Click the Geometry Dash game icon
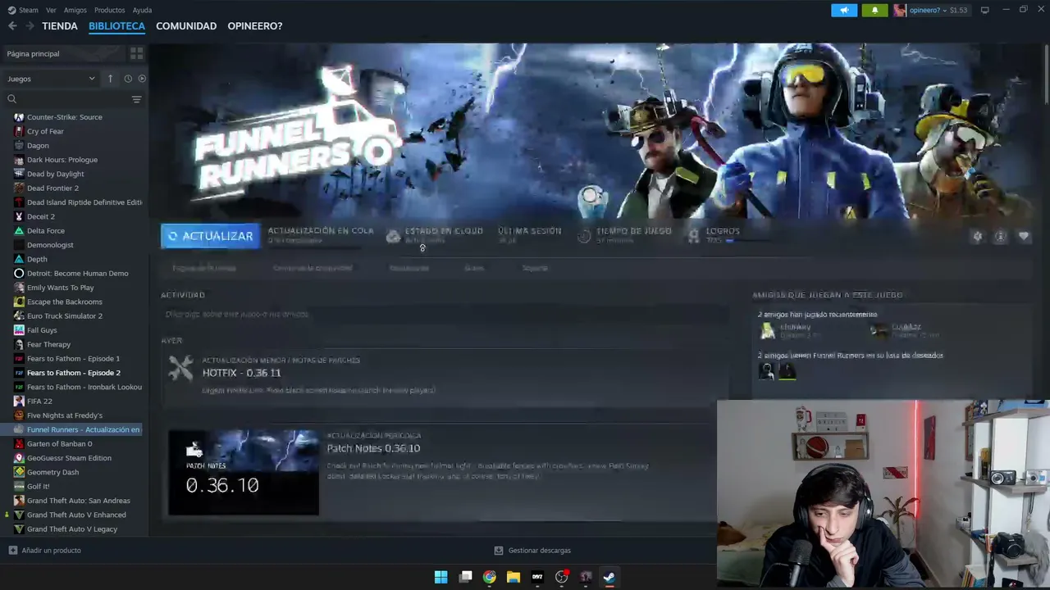Viewport: 1050px width, 590px height. coord(19,472)
